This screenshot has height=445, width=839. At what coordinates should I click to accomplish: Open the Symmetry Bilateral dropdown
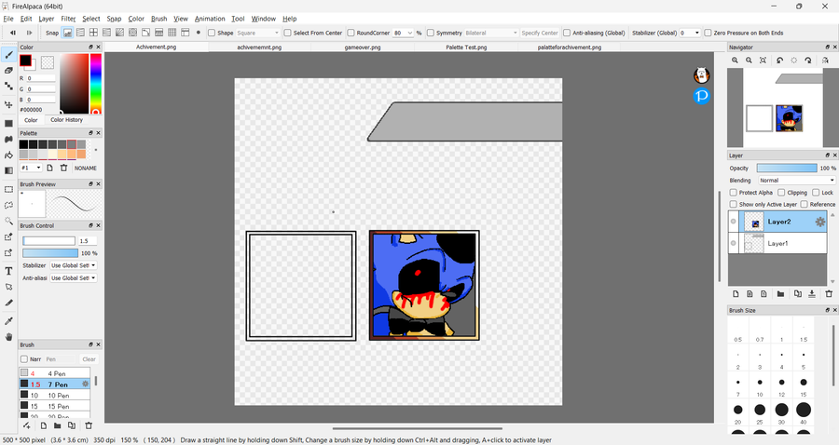pos(491,33)
